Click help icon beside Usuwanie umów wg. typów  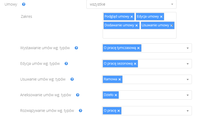(72, 79)
